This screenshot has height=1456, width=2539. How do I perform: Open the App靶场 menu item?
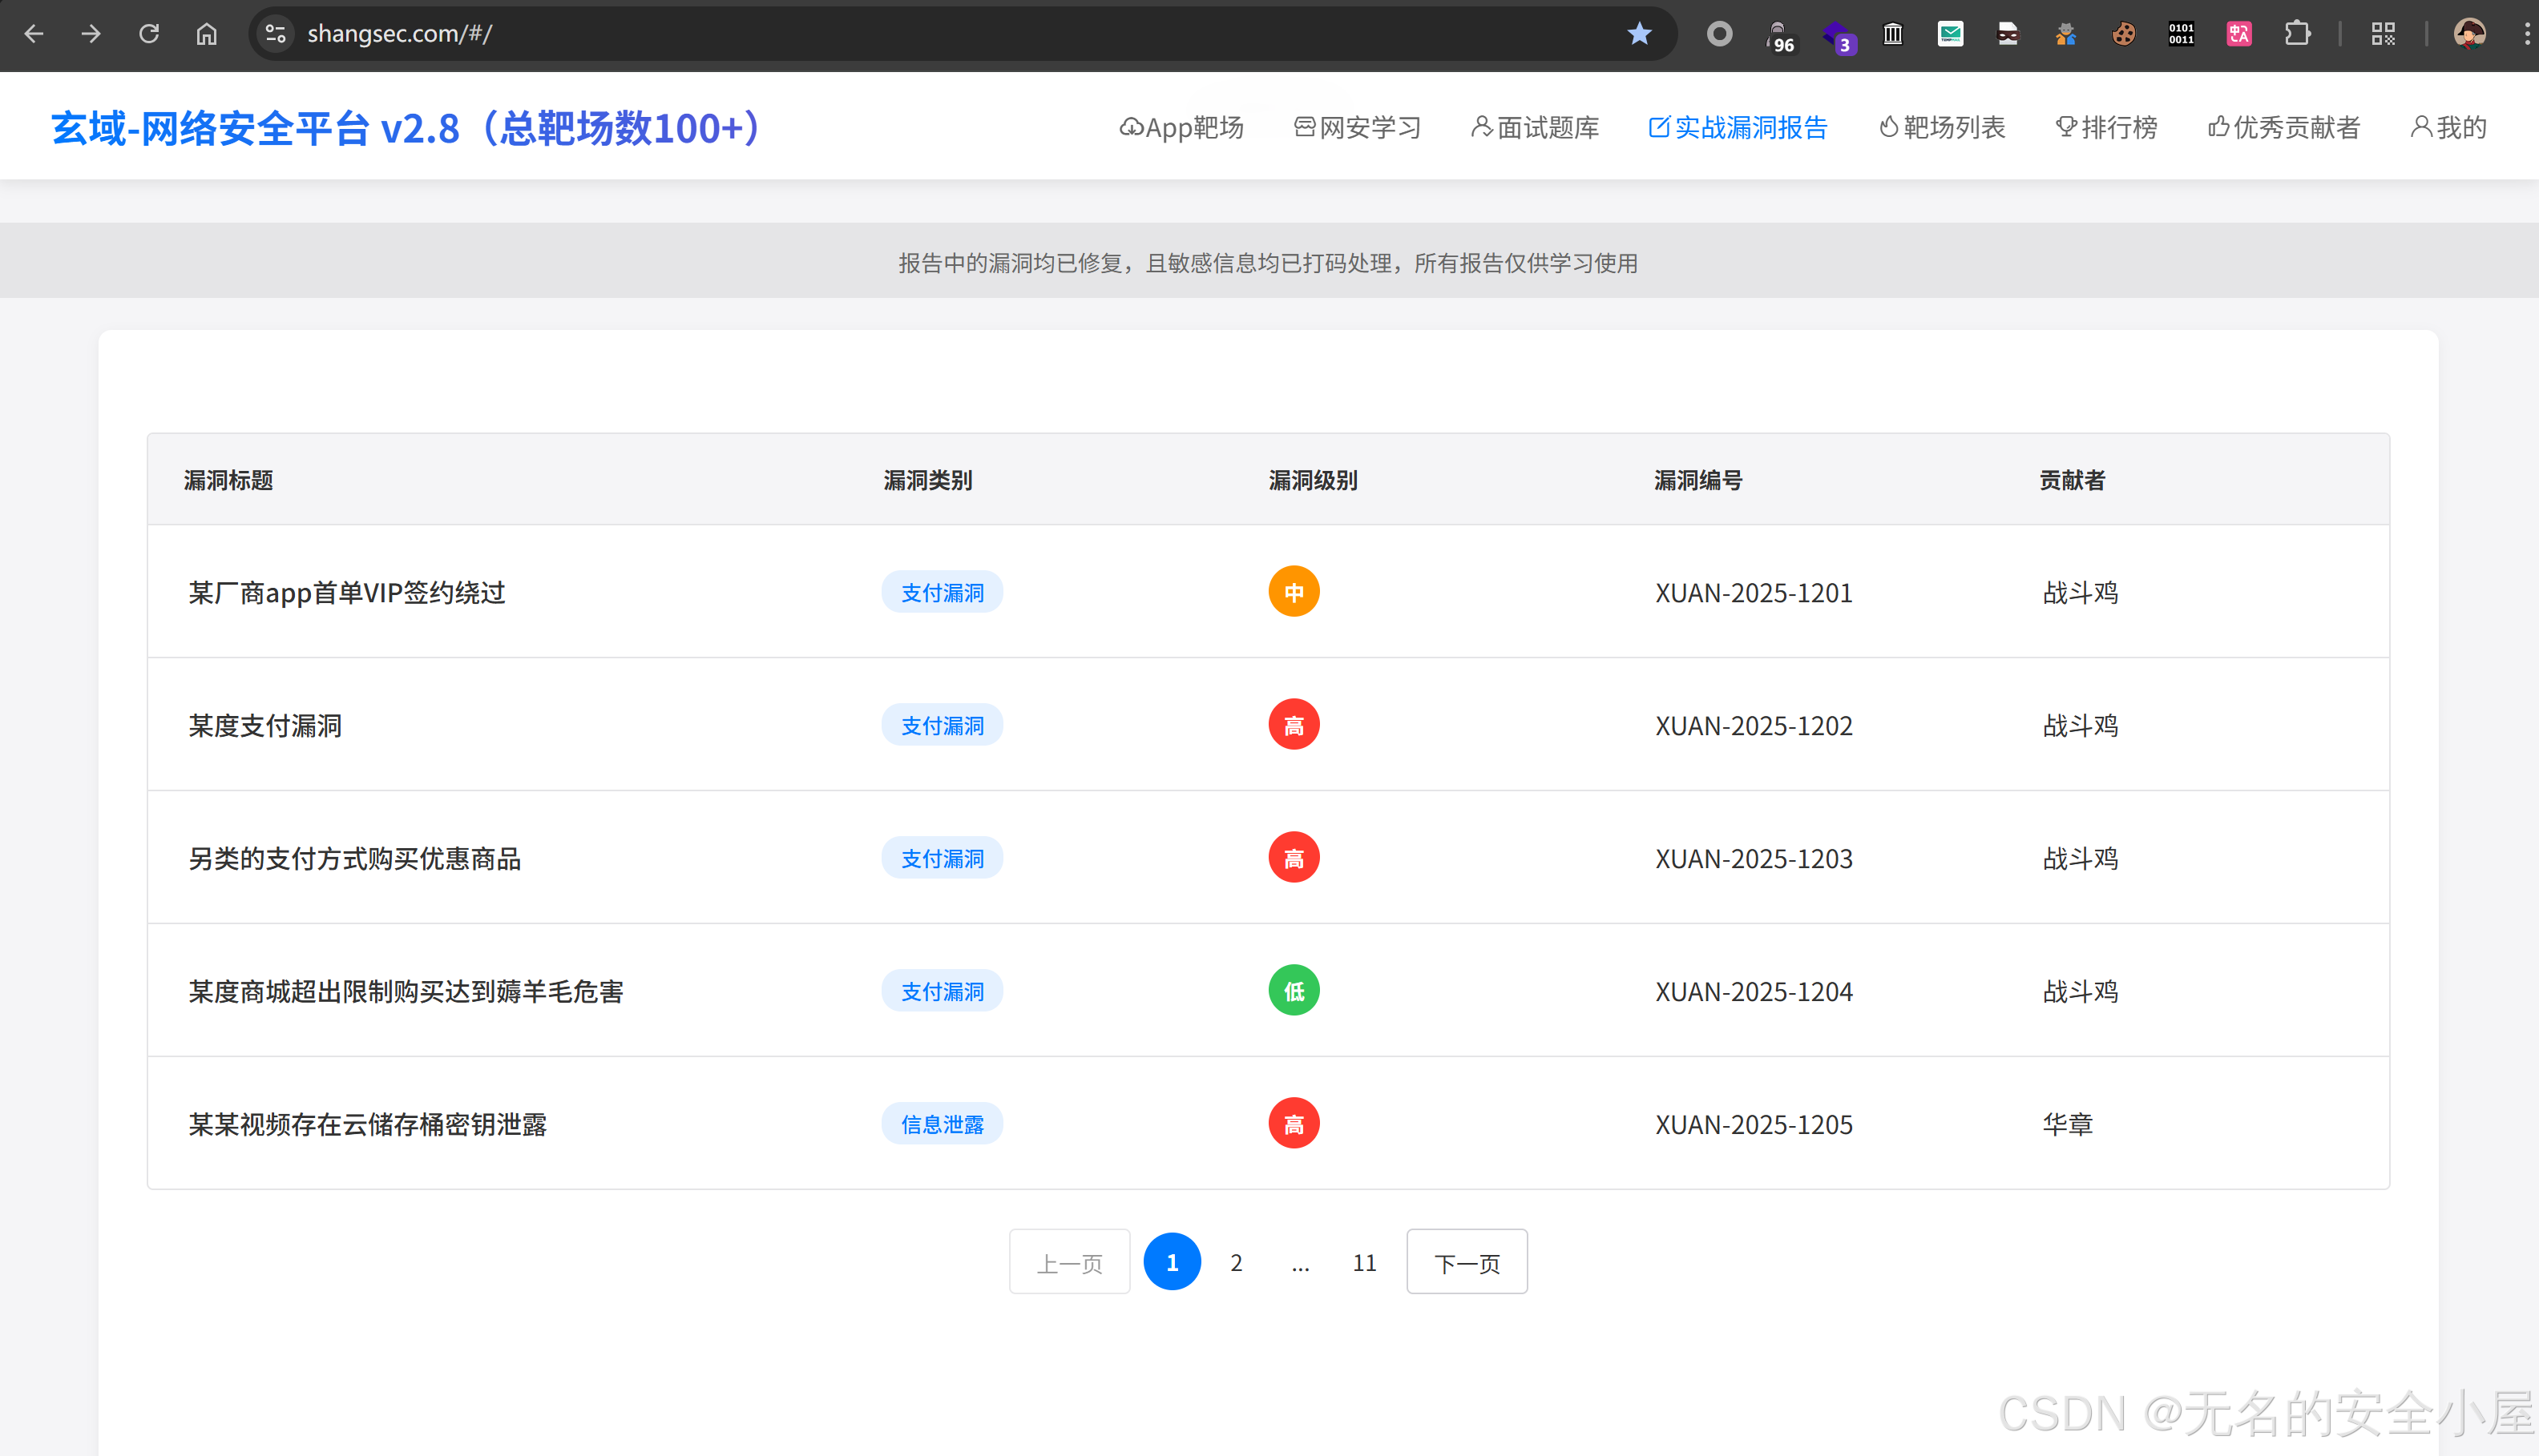[x=1181, y=127]
